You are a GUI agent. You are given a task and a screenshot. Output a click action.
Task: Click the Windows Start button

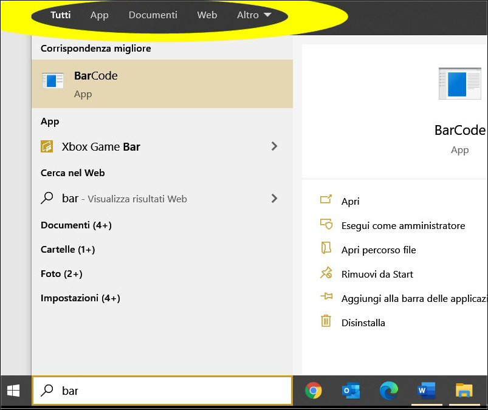(x=13, y=391)
